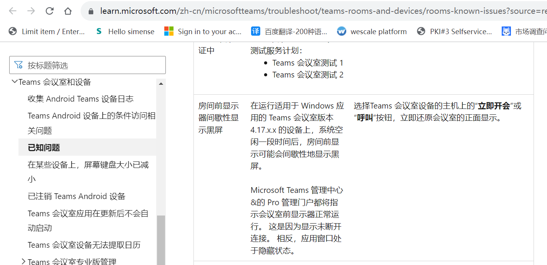Expand the 'Teams 会议室专业版管理' node
The width and height of the screenshot is (547, 265).
(23, 261)
